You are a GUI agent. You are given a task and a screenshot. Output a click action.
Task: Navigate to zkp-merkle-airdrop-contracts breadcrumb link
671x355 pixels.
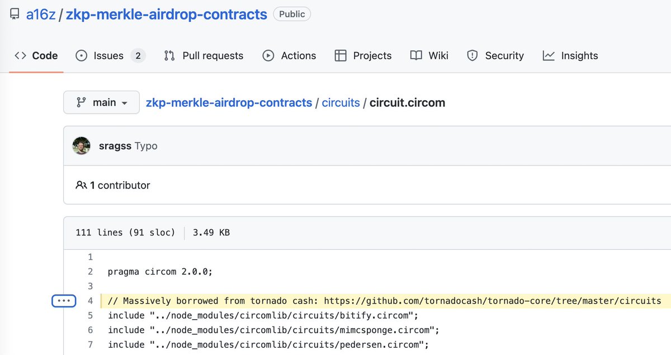coord(229,103)
